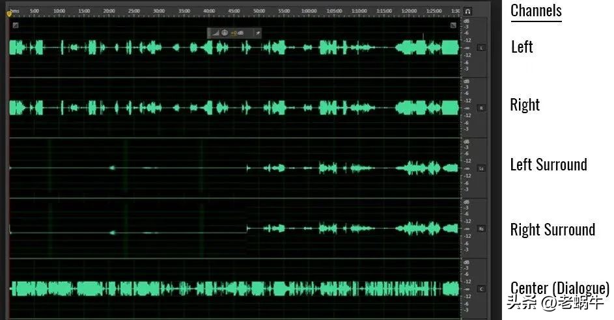This screenshot has width=614, height=320.
Task: Click the yellow playhead marker at timeline start
Action: coord(9,14)
